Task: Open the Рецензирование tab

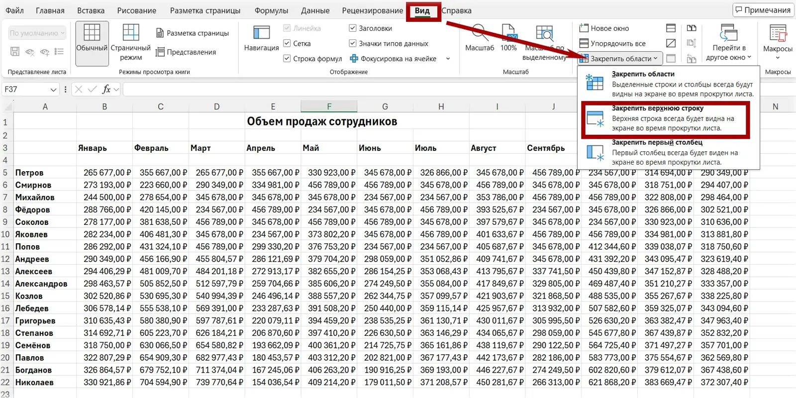Action: [x=373, y=10]
